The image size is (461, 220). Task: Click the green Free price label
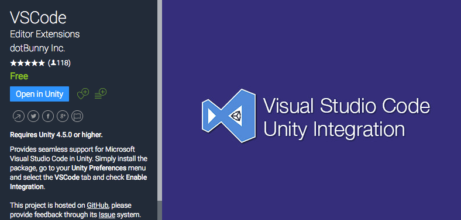(x=19, y=76)
